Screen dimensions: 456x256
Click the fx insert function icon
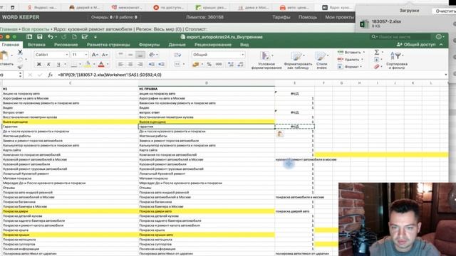(x=50, y=75)
